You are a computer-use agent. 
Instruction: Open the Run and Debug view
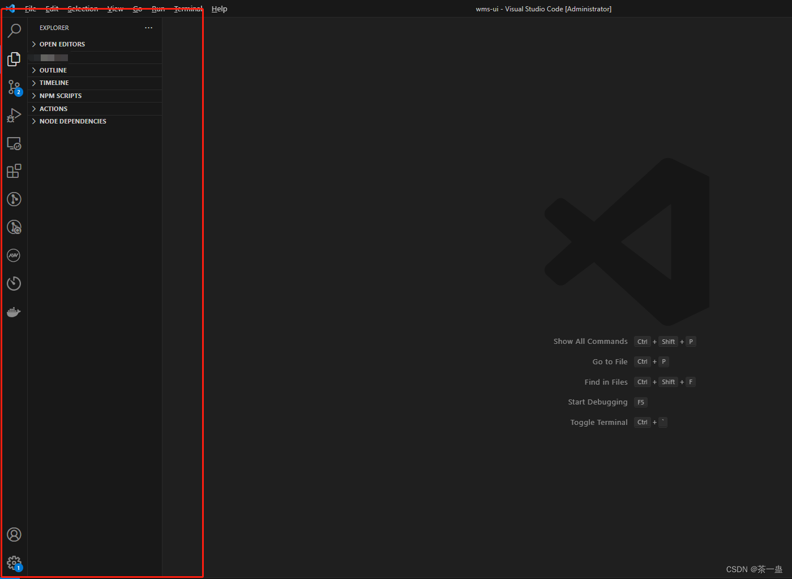(x=14, y=115)
